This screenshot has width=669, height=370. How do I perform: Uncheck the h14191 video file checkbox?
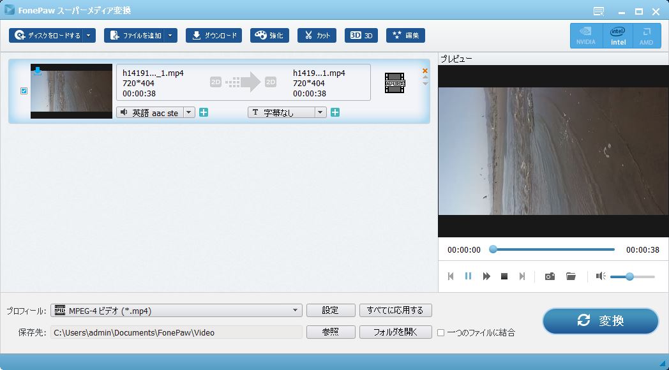[x=24, y=91]
